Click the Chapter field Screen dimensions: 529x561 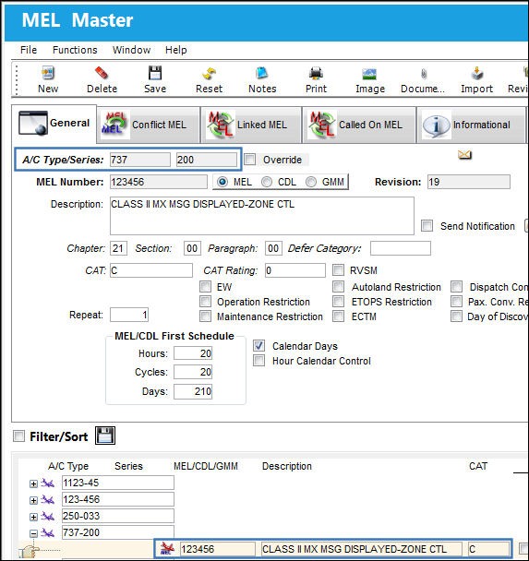pyautogui.click(x=118, y=248)
